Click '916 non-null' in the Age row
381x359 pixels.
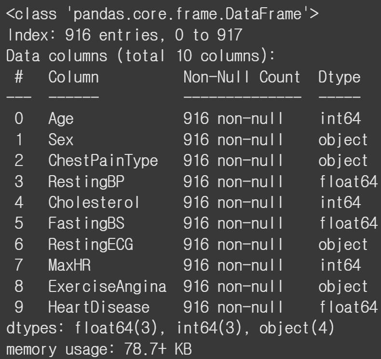[x=233, y=119]
